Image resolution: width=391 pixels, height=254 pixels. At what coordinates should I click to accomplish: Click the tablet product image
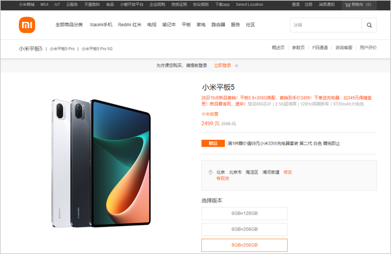click(x=101, y=163)
